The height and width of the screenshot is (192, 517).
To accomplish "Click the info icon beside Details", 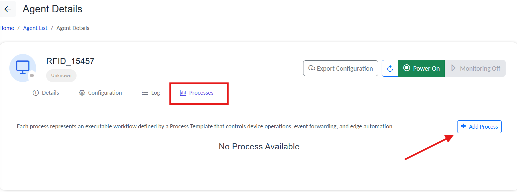I will pos(36,93).
